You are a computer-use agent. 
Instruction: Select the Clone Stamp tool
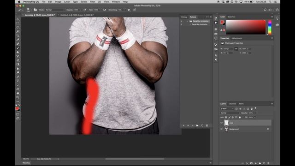(18, 52)
